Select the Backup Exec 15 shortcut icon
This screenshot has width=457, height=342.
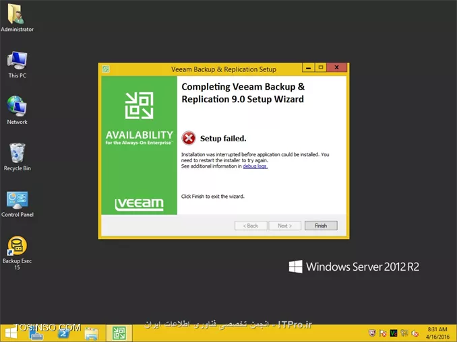tap(17, 252)
